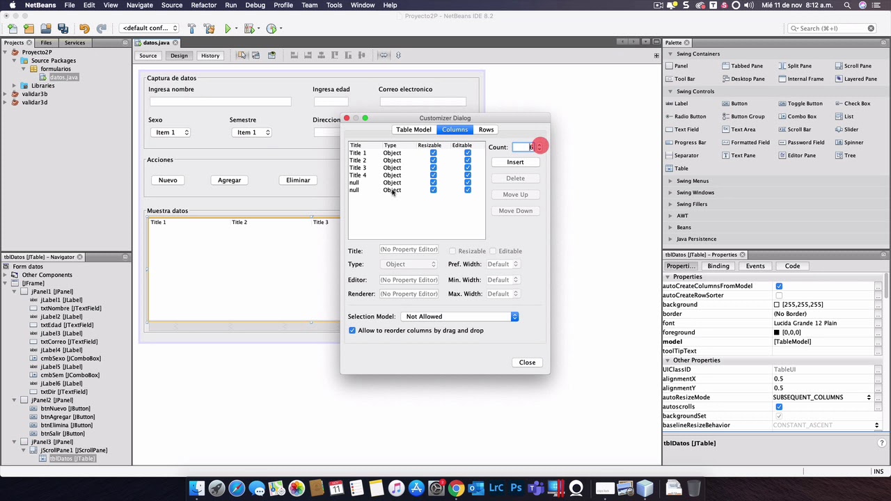Click the help question mark in Properties
The image size is (891, 501).
point(882,443)
